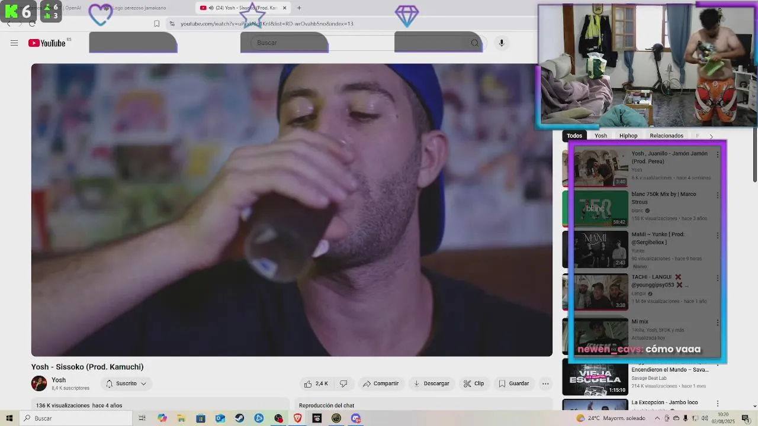758x426 pixels.
Task: Bookmark the page via address bar icon
Action: tap(156, 24)
